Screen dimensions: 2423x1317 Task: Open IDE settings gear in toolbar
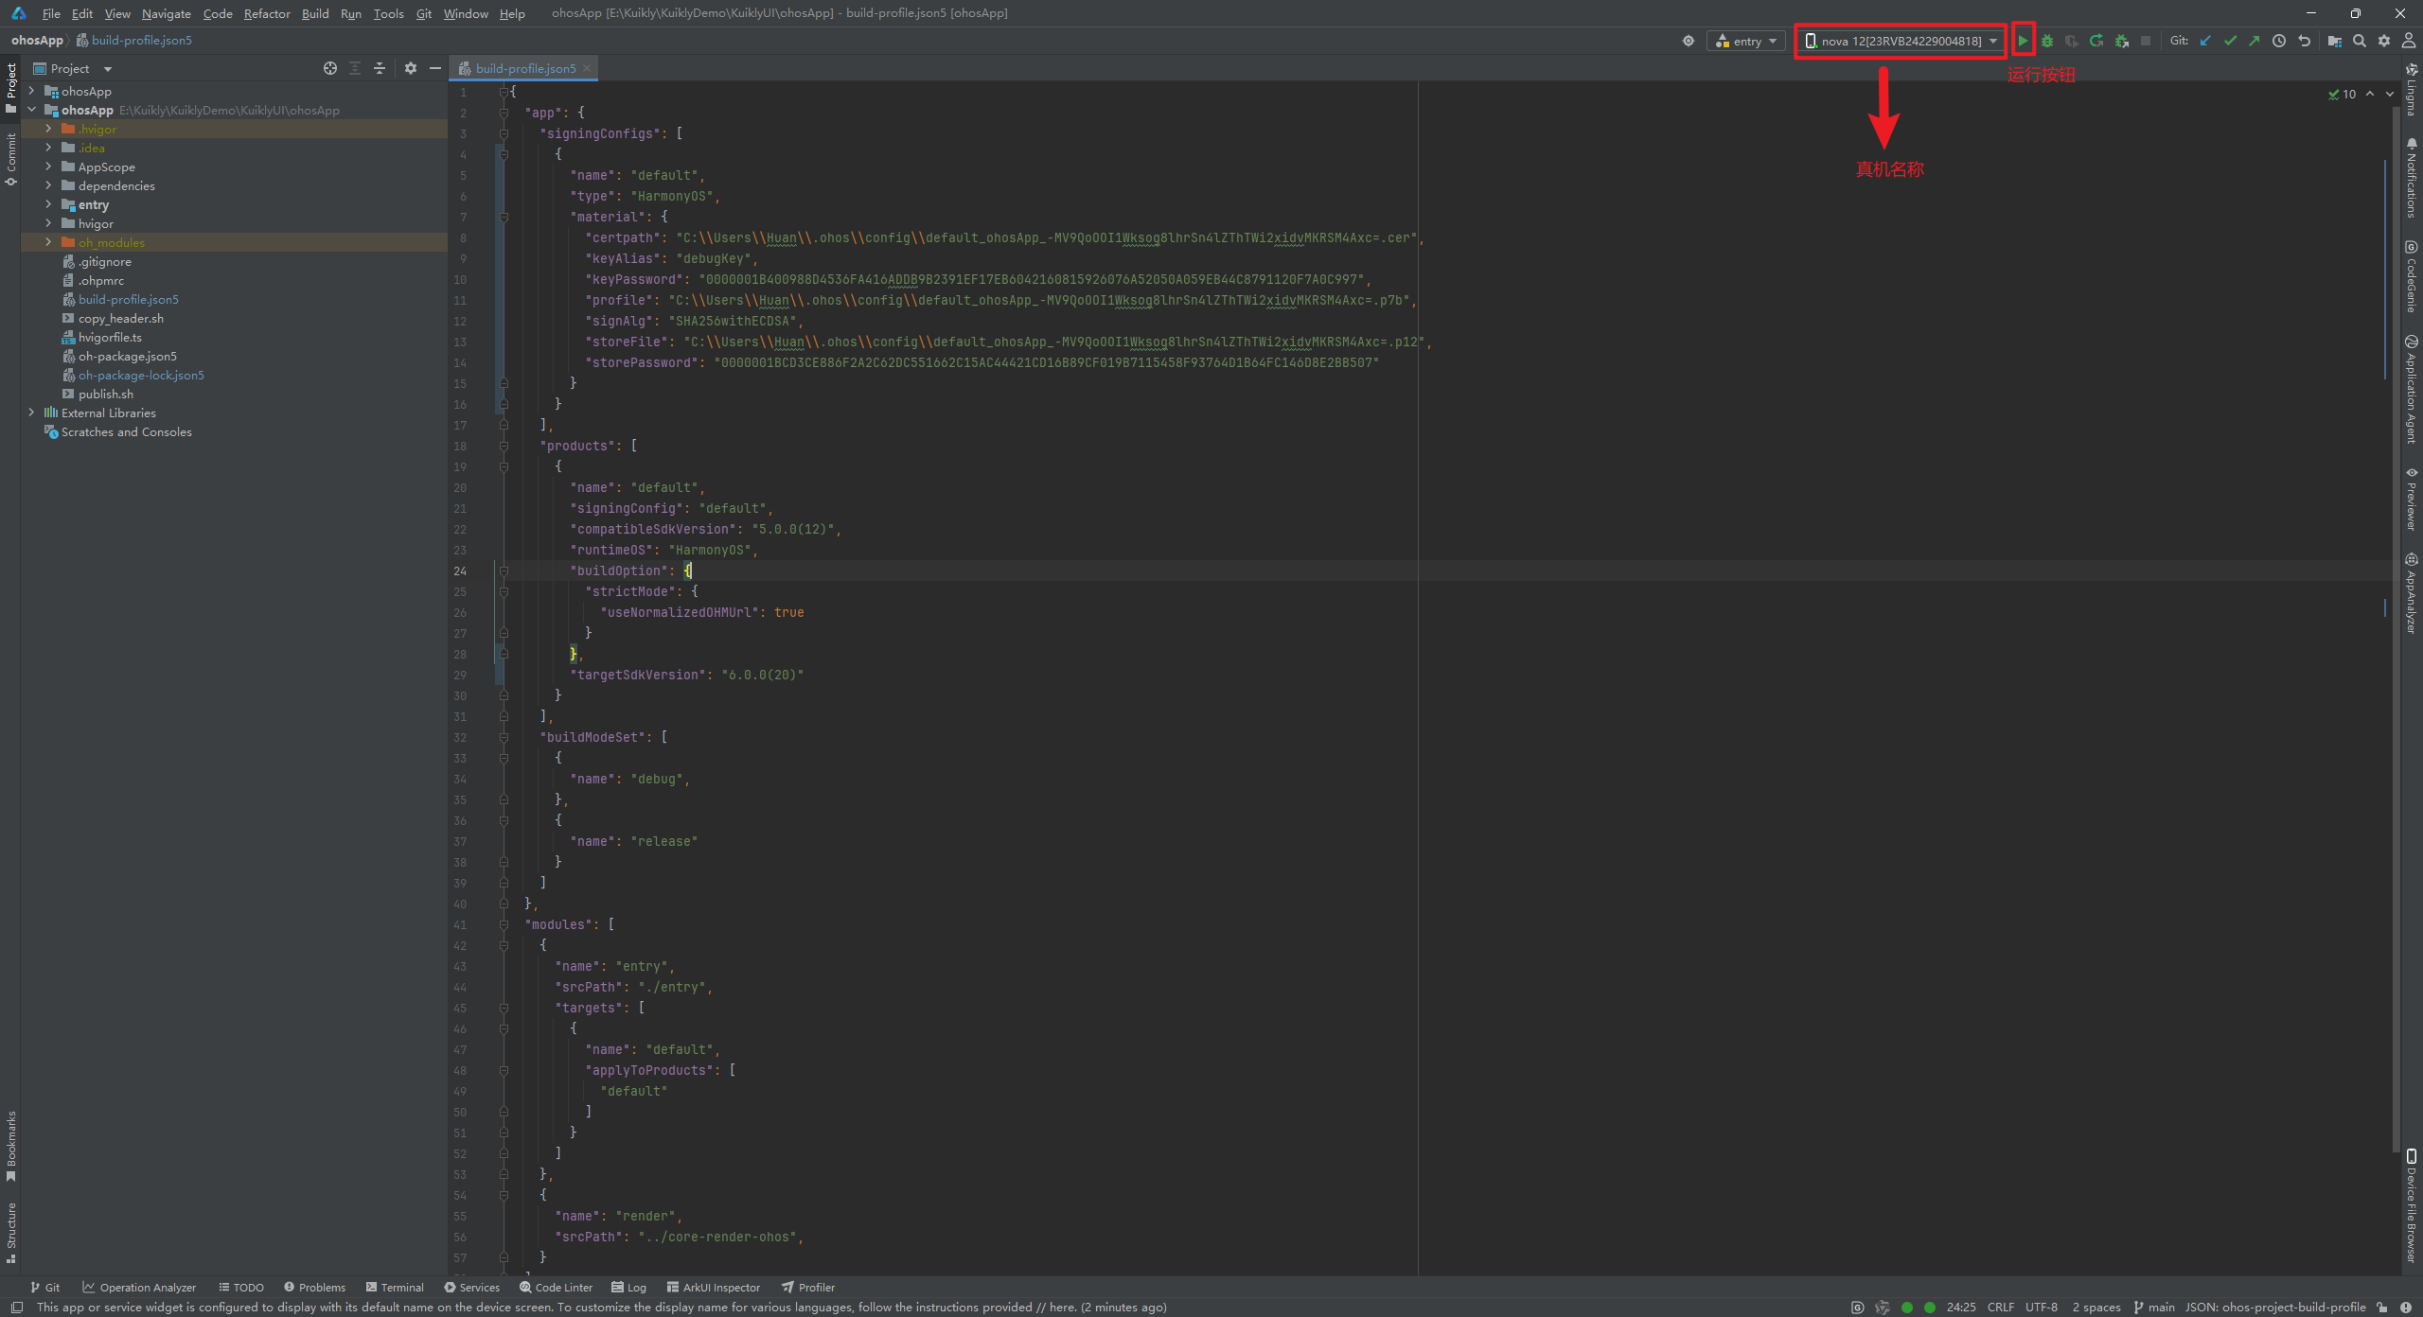click(x=2384, y=41)
